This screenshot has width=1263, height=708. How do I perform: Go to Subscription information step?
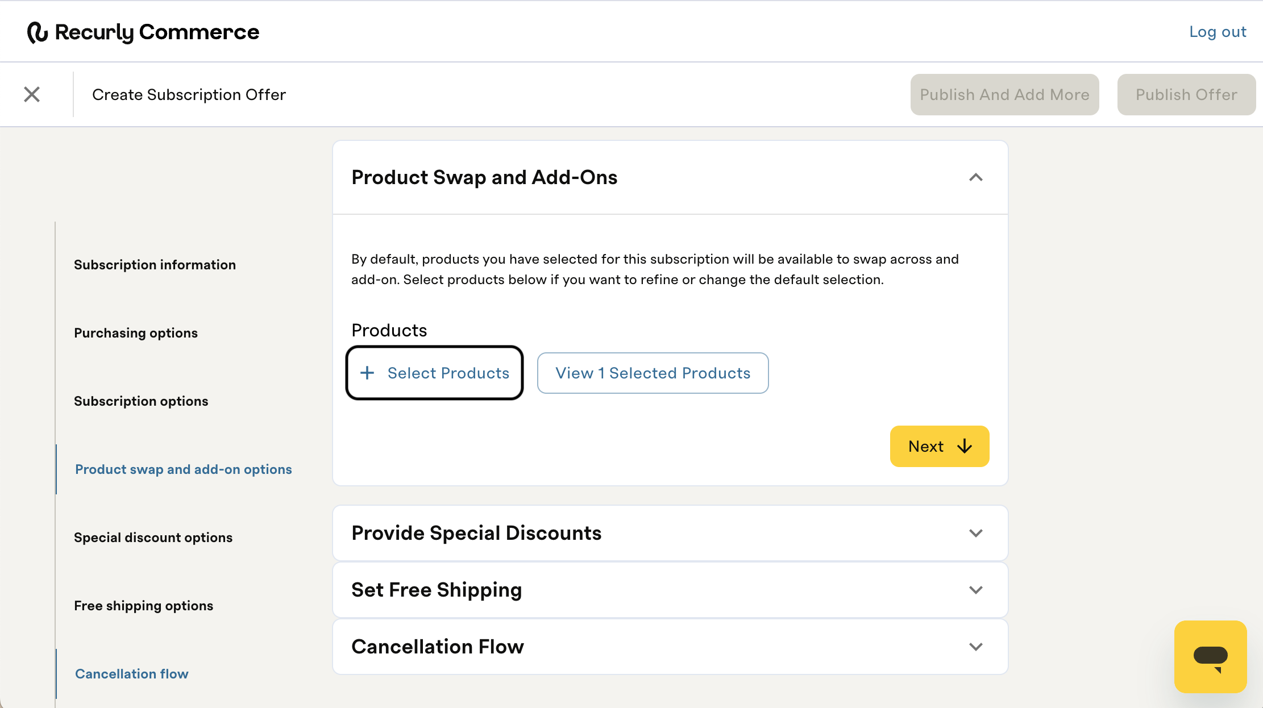(x=155, y=265)
